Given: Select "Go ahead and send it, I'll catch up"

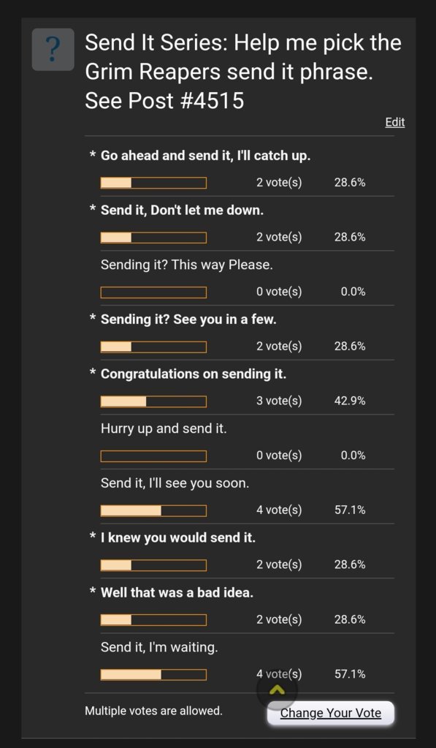Looking at the screenshot, I should [205, 156].
